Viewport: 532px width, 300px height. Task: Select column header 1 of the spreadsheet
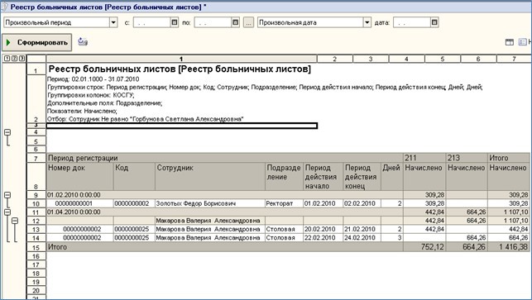click(x=181, y=59)
